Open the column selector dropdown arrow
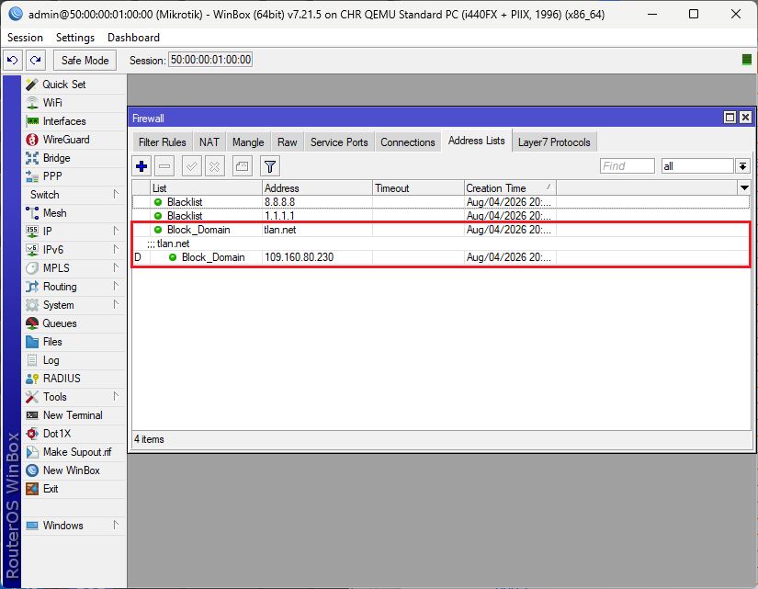This screenshot has width=758, height=589. pyautogui.click(x=744, y=187)
